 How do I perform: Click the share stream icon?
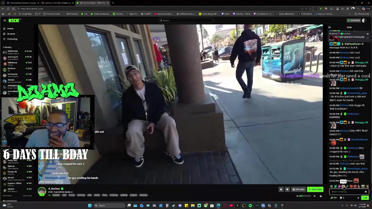click(314, 196)
